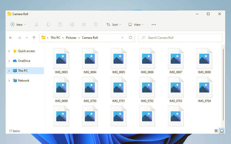Click the Paste clipboard icon
The image size is (231, 144).
pos(60,25)
